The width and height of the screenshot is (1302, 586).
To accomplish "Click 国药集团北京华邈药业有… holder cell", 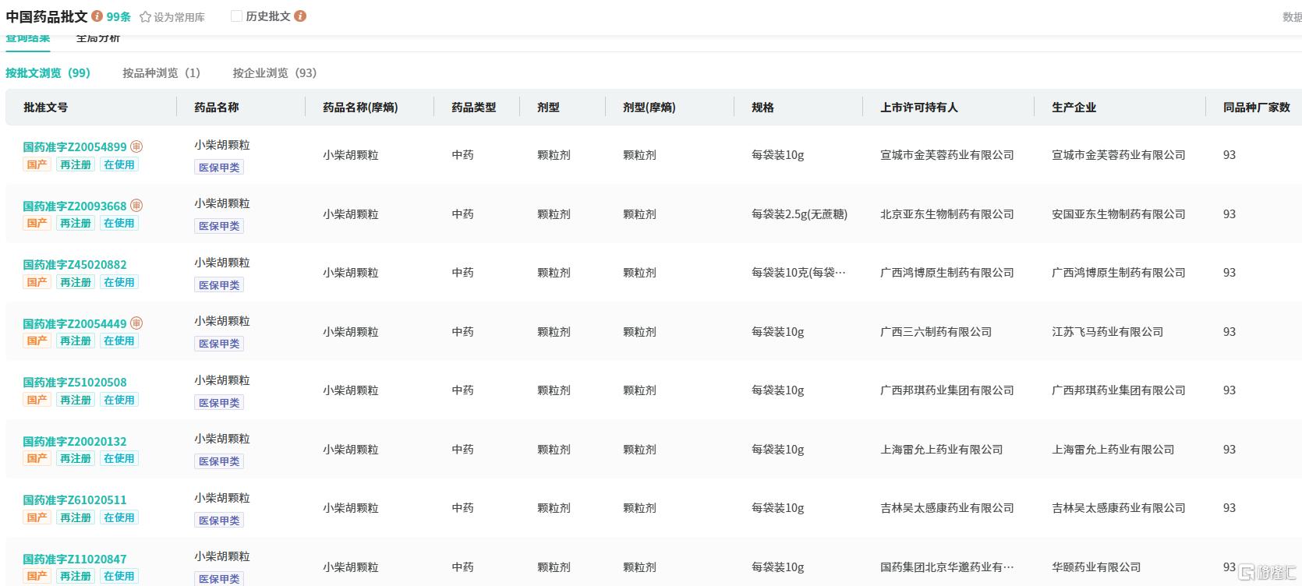I will 947,567.
